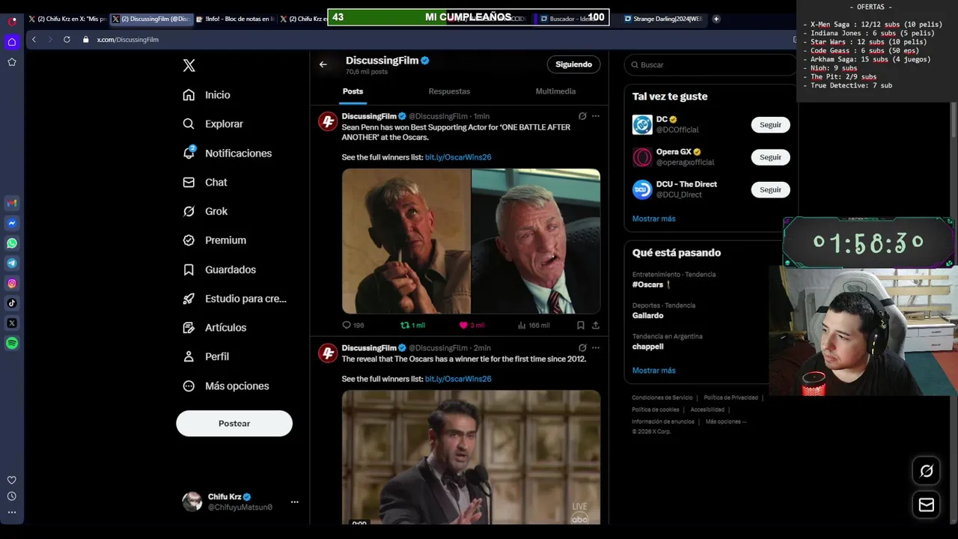
Task: Open Notificaciones with unread badge
Action: [228, 153]
